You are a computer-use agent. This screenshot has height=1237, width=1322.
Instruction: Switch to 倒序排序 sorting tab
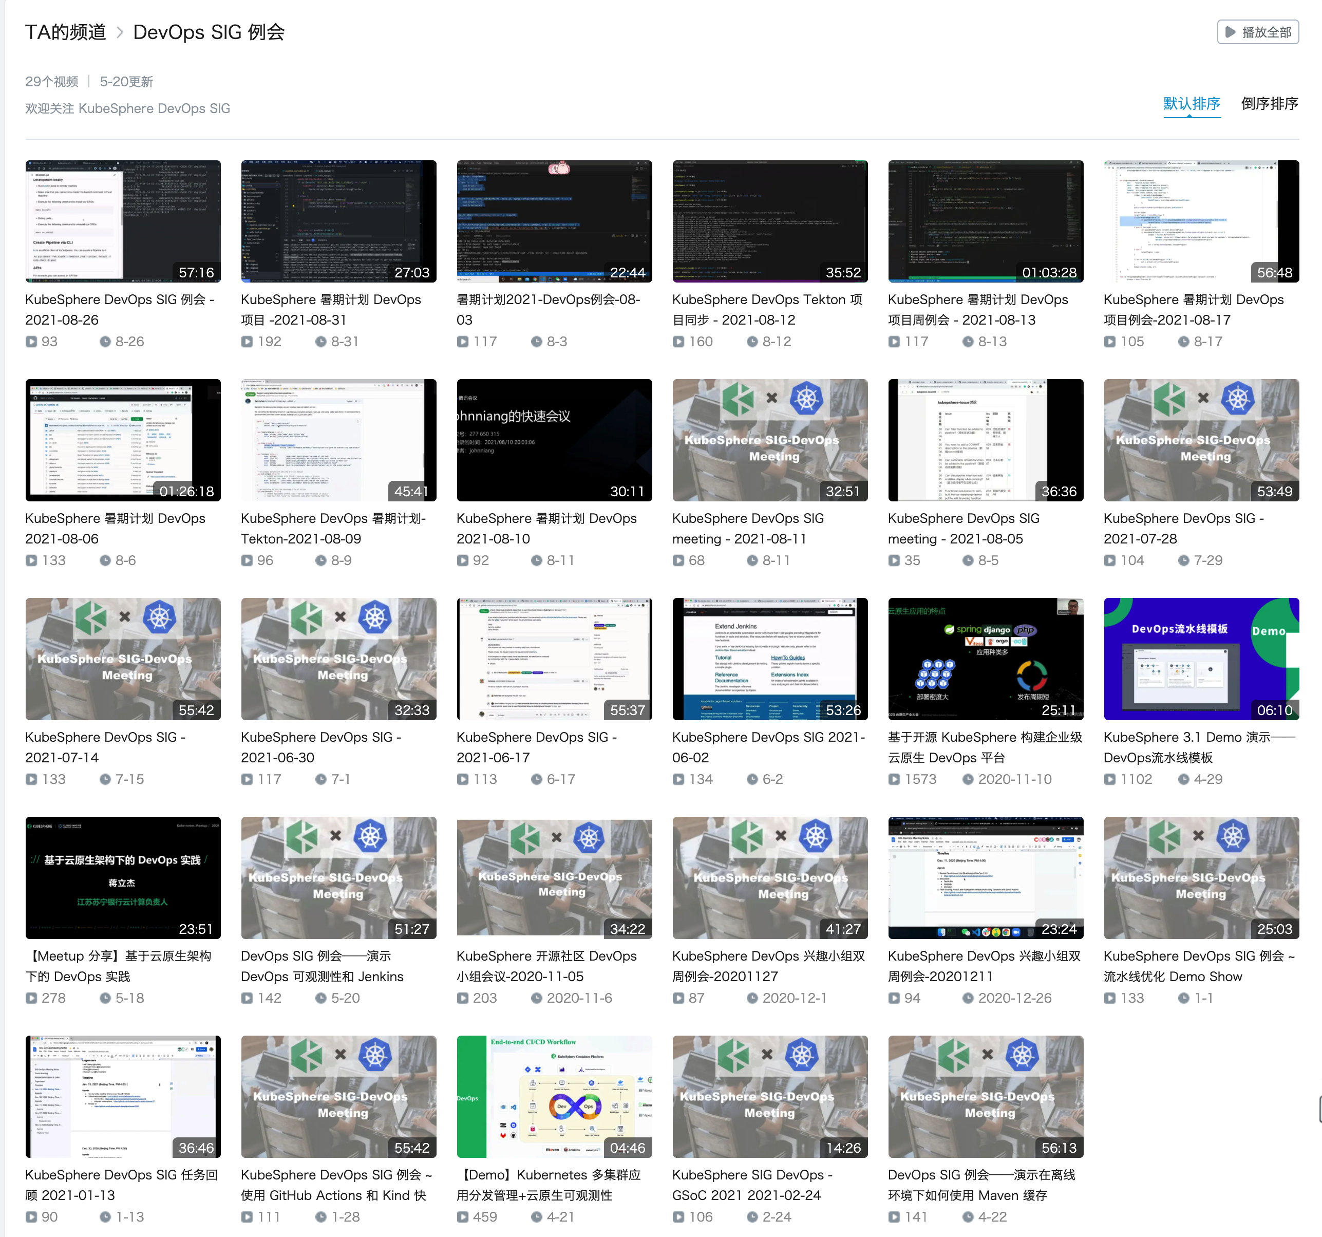[x=1270, y=104]
